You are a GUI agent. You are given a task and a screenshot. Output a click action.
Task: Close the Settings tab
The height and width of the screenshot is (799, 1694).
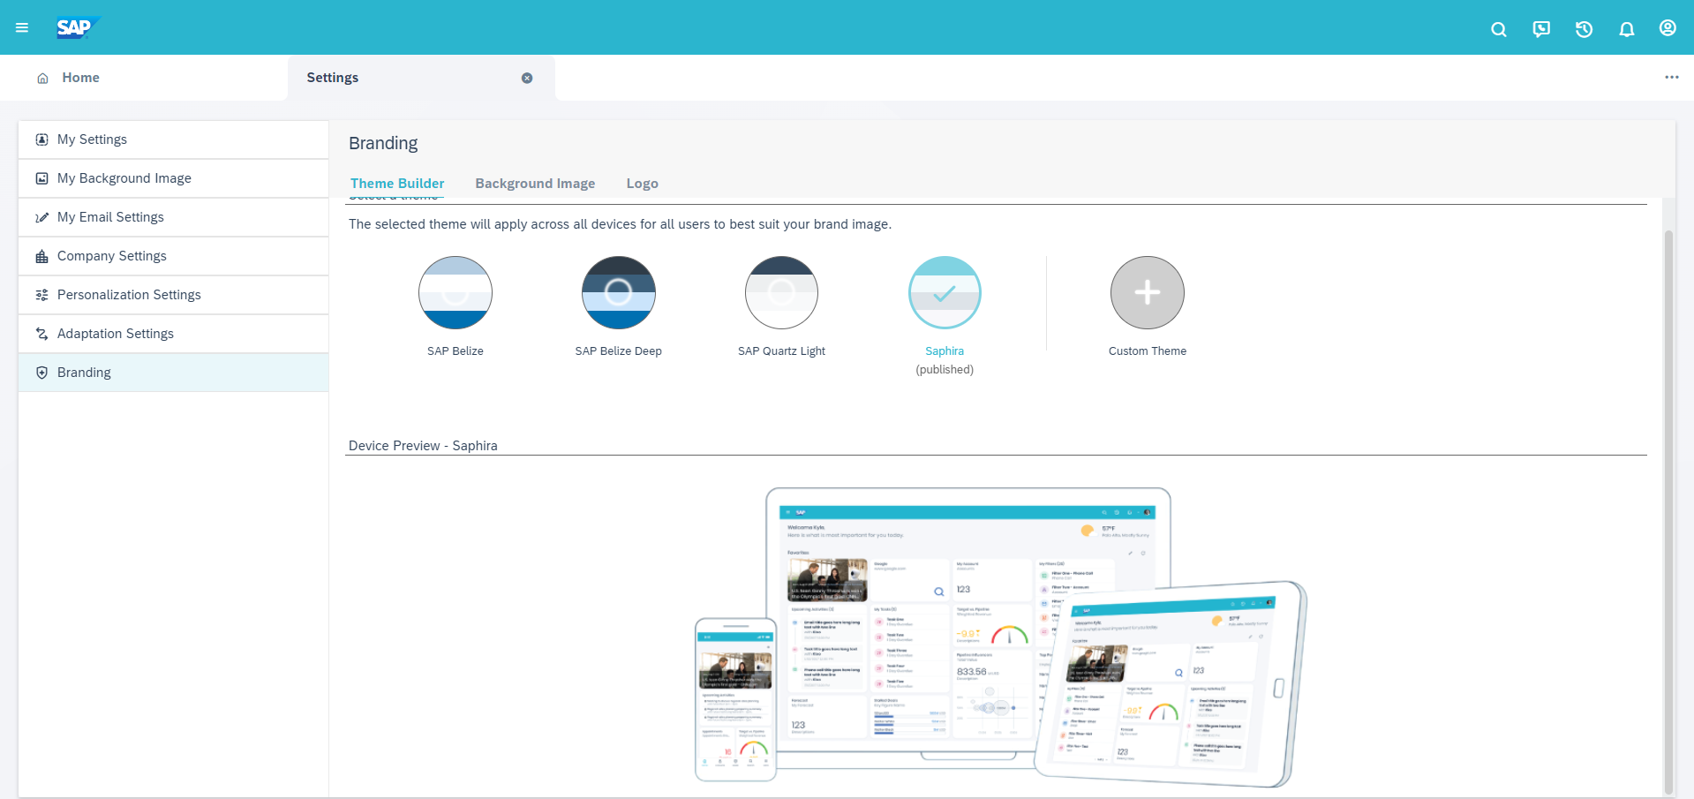(527, 78)
